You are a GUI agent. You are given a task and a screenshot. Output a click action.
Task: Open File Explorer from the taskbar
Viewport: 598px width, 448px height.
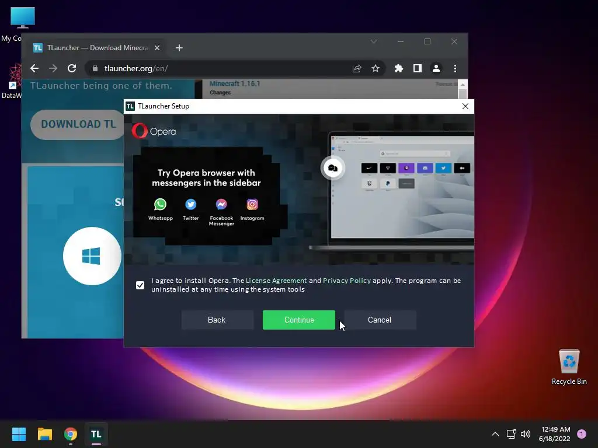coord(44,434)
